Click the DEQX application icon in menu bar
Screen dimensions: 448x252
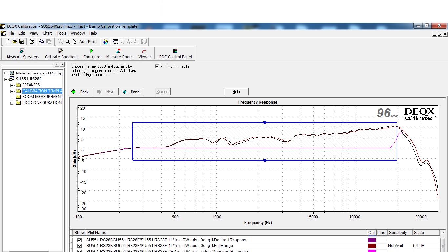tap(3, 33)
